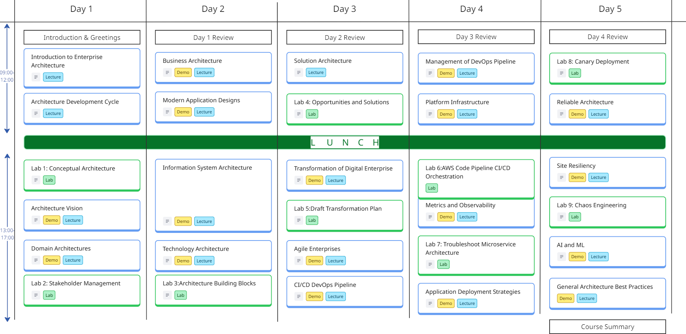
Task: Select Lecture tag on Architecture Development Cycle
Action: coord(53,113)
